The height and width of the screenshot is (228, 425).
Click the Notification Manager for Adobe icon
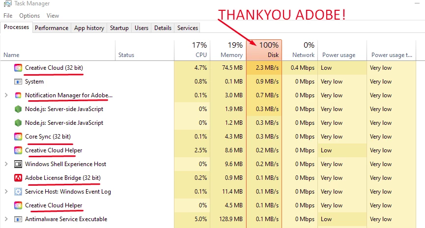[18, 95]
